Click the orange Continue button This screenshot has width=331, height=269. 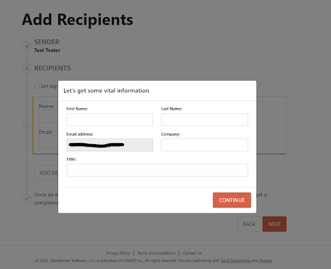231,200
